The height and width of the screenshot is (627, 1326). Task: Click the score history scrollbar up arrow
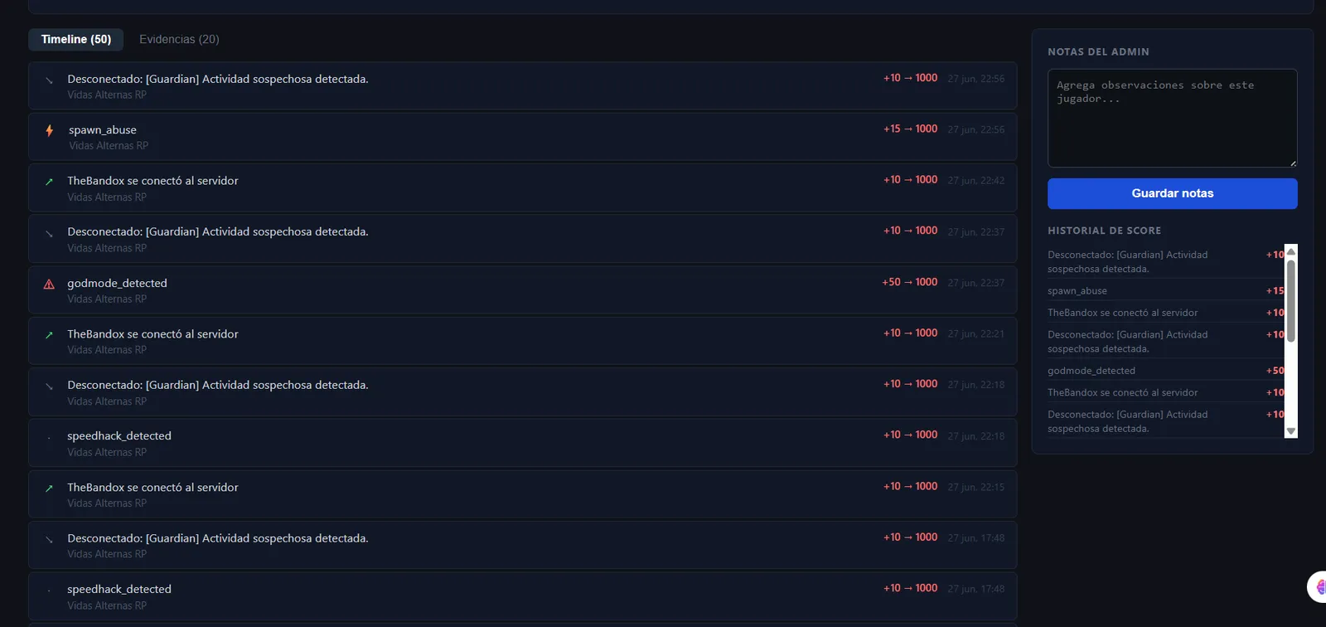click(1290, 251)
